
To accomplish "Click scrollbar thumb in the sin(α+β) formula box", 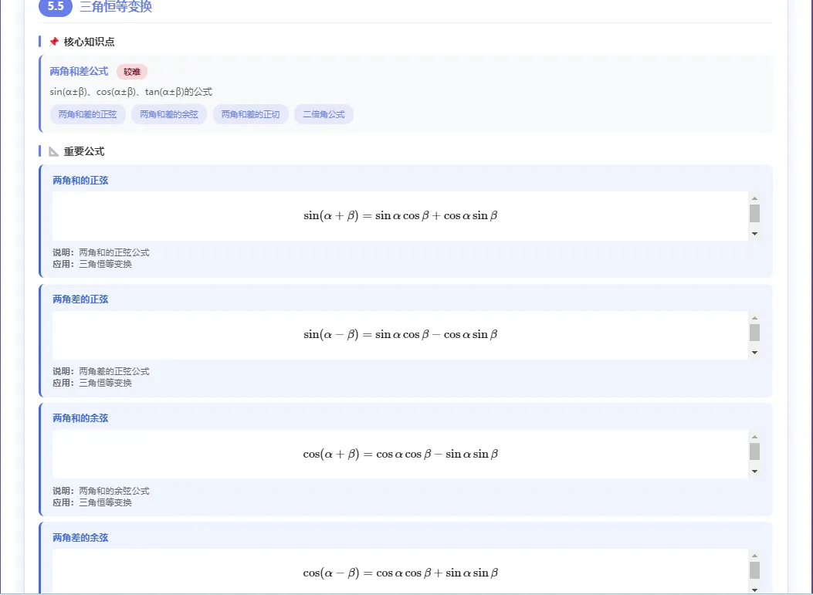I will tap(754, 213).
